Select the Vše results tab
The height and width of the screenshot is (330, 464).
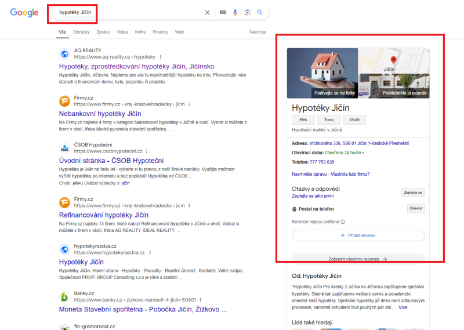[x=63, y=32]
